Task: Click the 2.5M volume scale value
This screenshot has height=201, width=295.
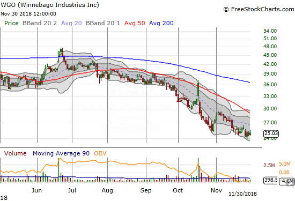Action: pyautogui.click(x=269, y=166)
